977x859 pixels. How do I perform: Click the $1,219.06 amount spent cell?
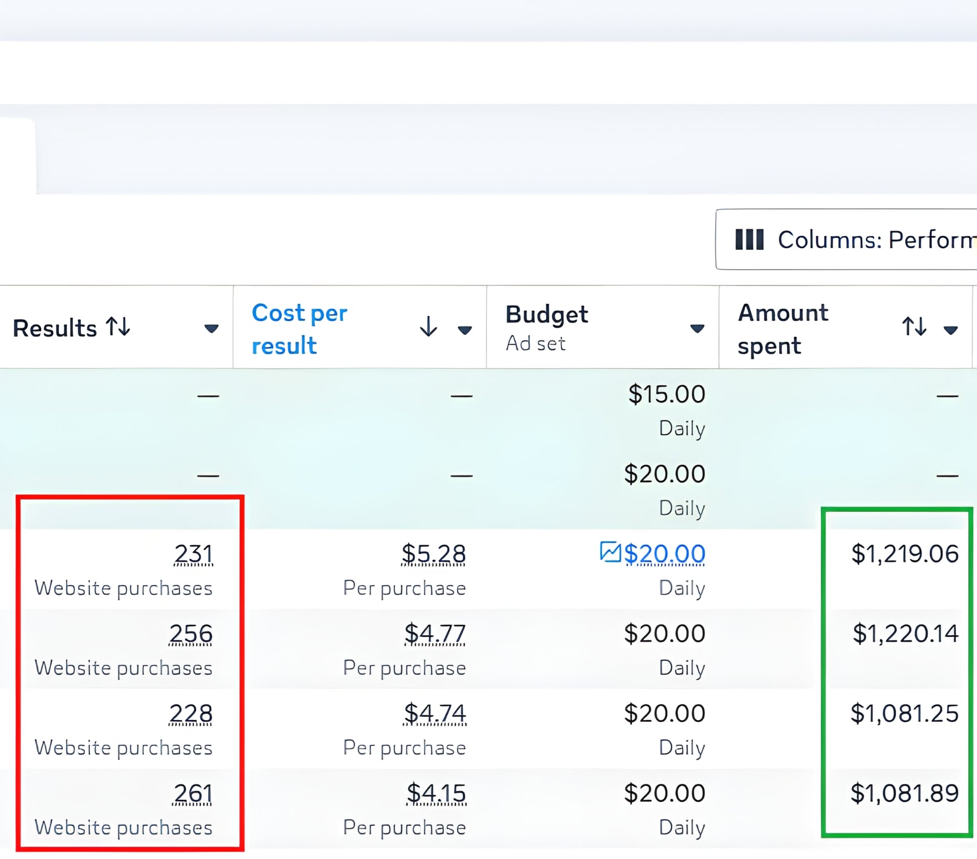pyautogui.click(x=904, y=554)
